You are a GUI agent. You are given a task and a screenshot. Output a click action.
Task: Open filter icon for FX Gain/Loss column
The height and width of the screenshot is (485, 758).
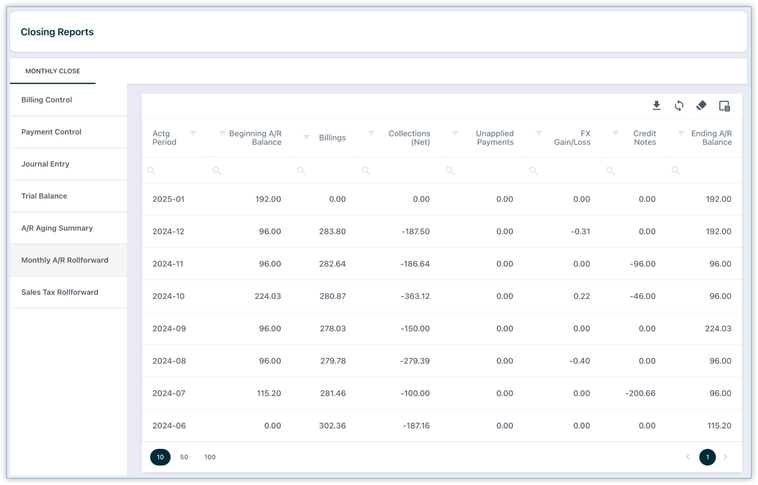pos(538,133)
